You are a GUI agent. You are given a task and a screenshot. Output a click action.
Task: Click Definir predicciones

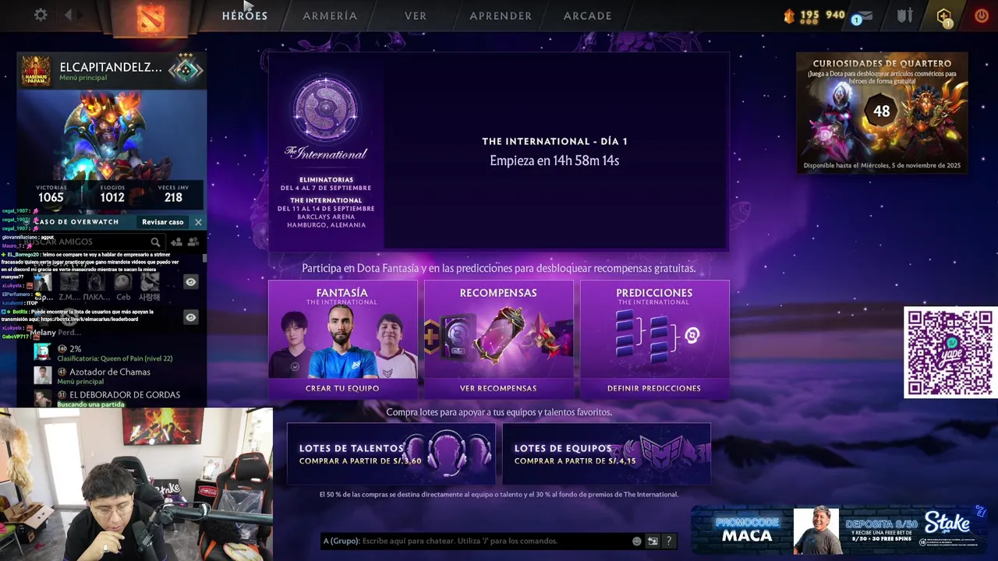coord(654,388)
